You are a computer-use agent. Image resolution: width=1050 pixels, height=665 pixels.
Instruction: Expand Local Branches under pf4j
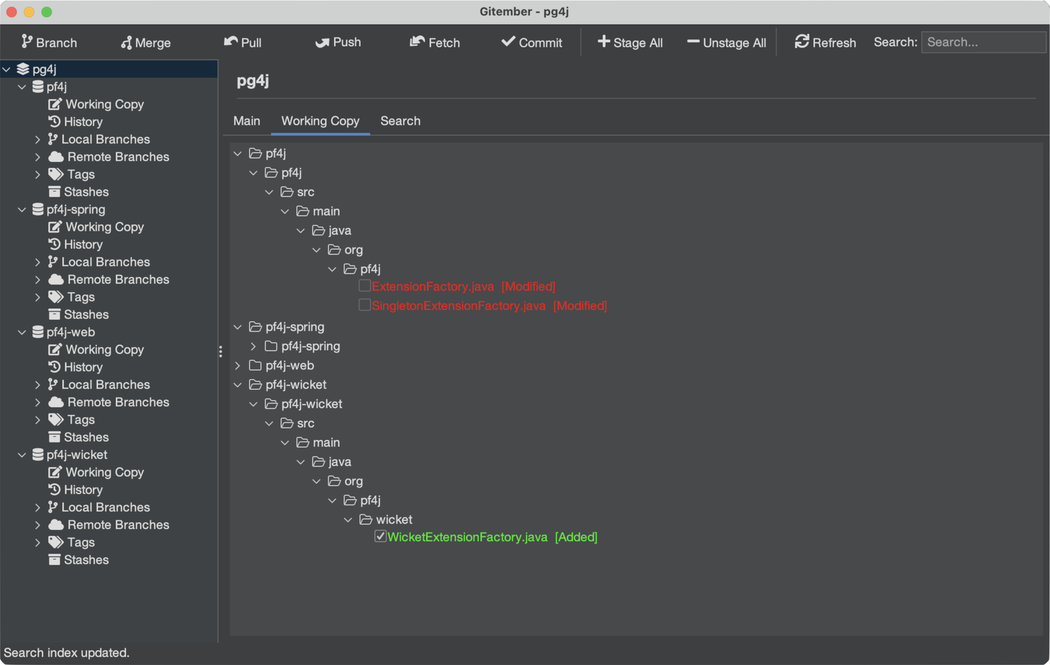coord(38,139)
